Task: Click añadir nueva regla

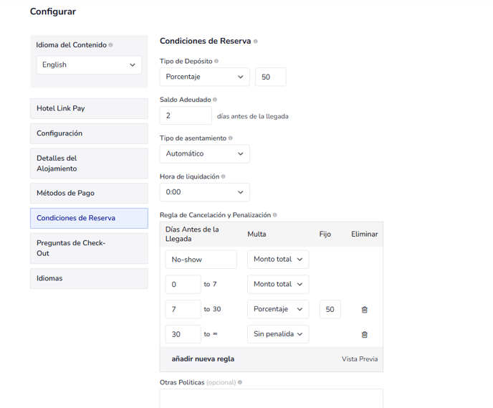Action: click(x=203, y=359)
